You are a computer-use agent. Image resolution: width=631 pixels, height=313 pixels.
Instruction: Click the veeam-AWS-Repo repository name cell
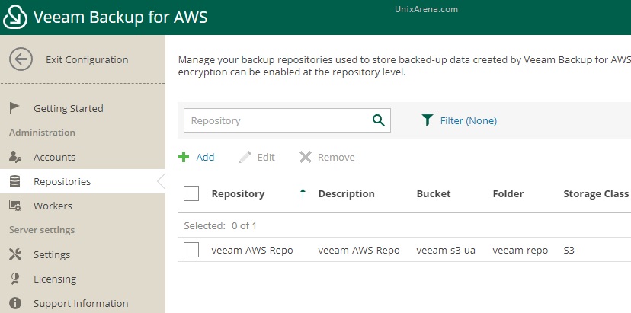[x=252, y=251]
